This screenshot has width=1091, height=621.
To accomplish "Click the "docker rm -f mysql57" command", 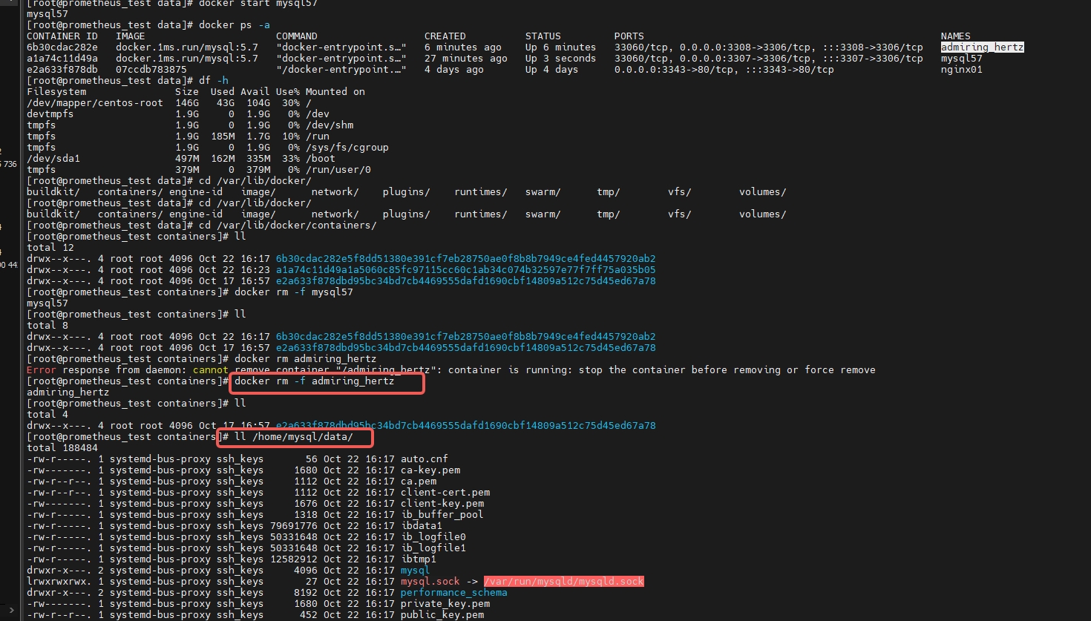I will click(293, 292).
